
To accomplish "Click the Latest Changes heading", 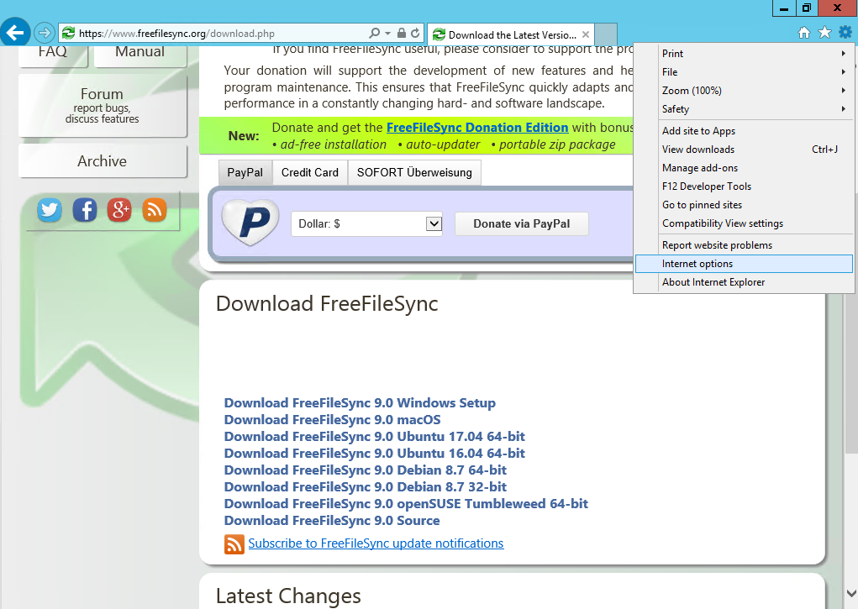I will point(288,596).
